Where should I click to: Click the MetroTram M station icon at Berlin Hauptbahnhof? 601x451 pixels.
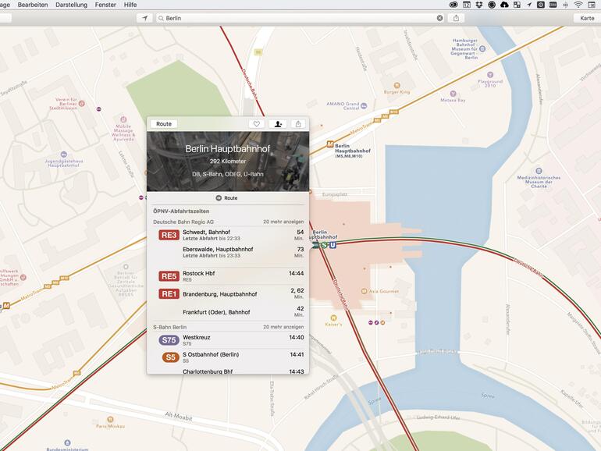330,144
